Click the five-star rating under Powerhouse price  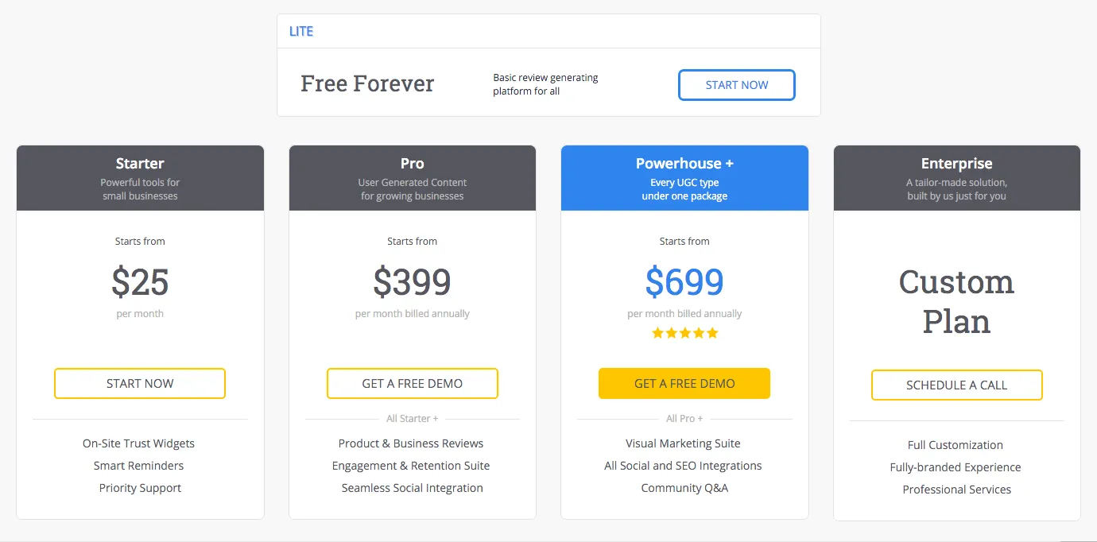(684, 333)
